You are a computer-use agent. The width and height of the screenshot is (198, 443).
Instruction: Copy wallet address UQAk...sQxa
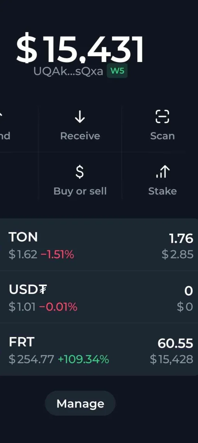tap(68, 71)
